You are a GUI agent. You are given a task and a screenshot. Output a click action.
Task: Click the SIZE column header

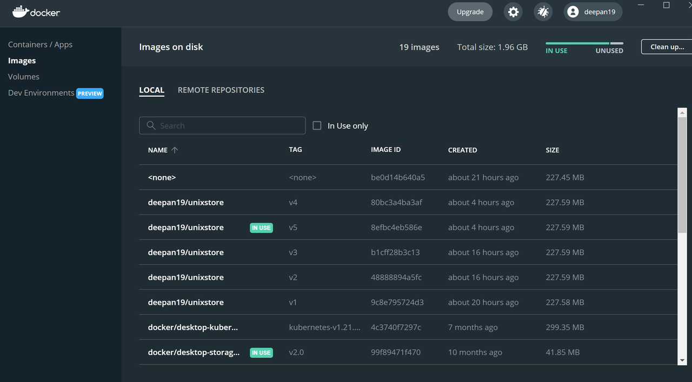[x=552, y=150]
